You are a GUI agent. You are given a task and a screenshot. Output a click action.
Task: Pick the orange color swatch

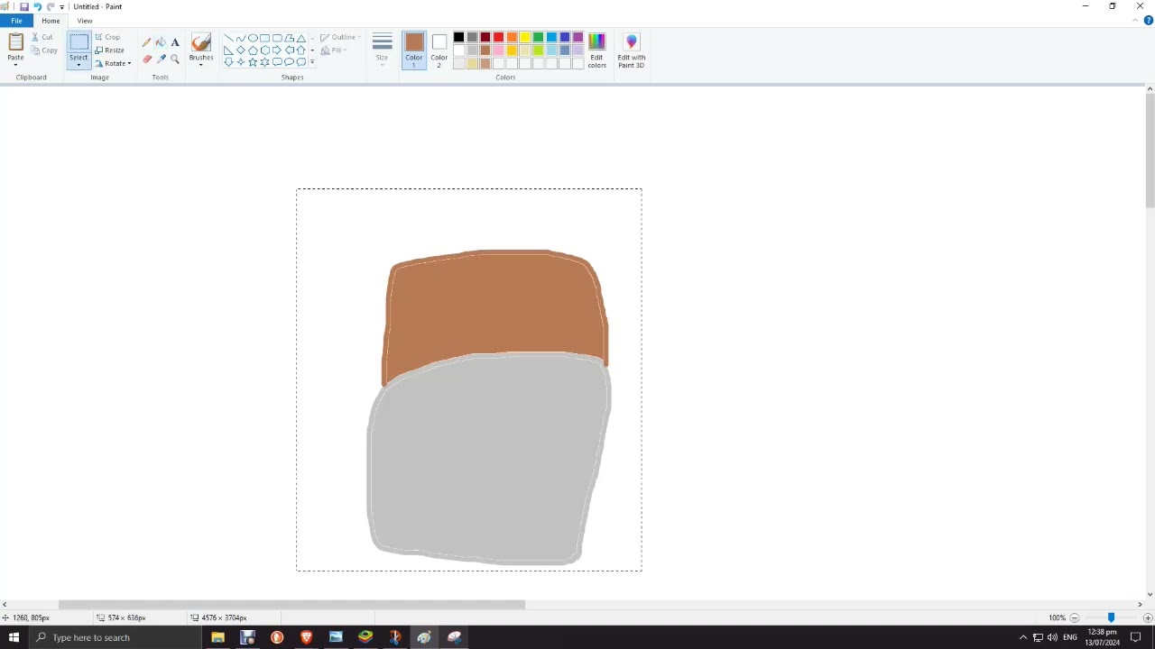point(512,37)
